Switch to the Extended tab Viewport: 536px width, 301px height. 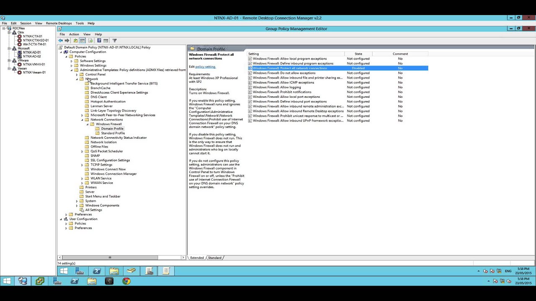coord(197,258)
